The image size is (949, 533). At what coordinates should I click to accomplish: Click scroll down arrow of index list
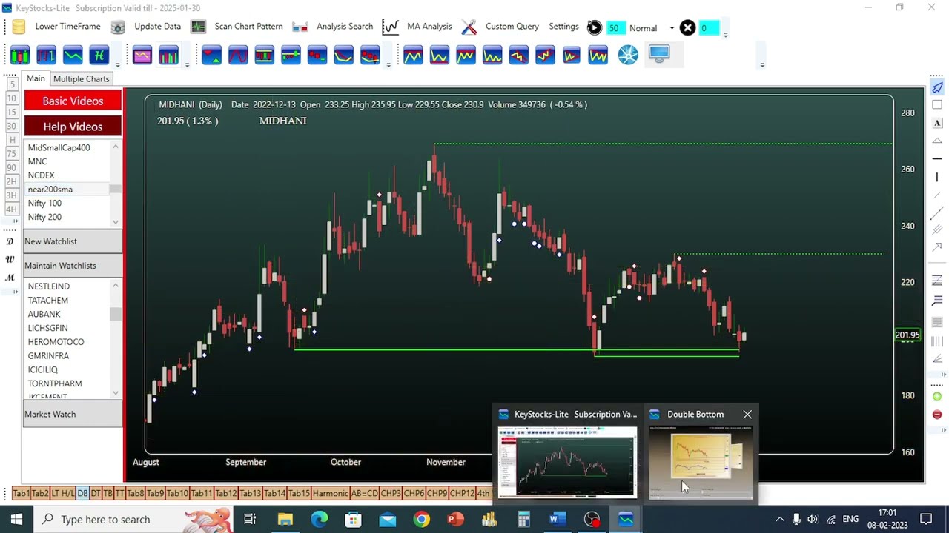(x=116, y=221)
